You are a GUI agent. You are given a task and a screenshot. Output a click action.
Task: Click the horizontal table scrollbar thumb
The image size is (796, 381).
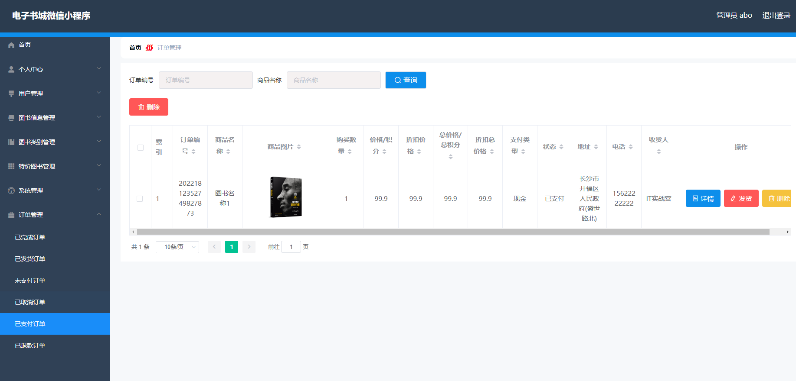coord(453,232)
